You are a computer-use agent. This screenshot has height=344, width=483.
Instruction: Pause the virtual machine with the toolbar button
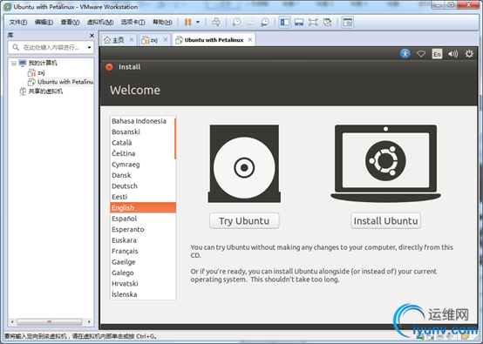tap(188, 22)
